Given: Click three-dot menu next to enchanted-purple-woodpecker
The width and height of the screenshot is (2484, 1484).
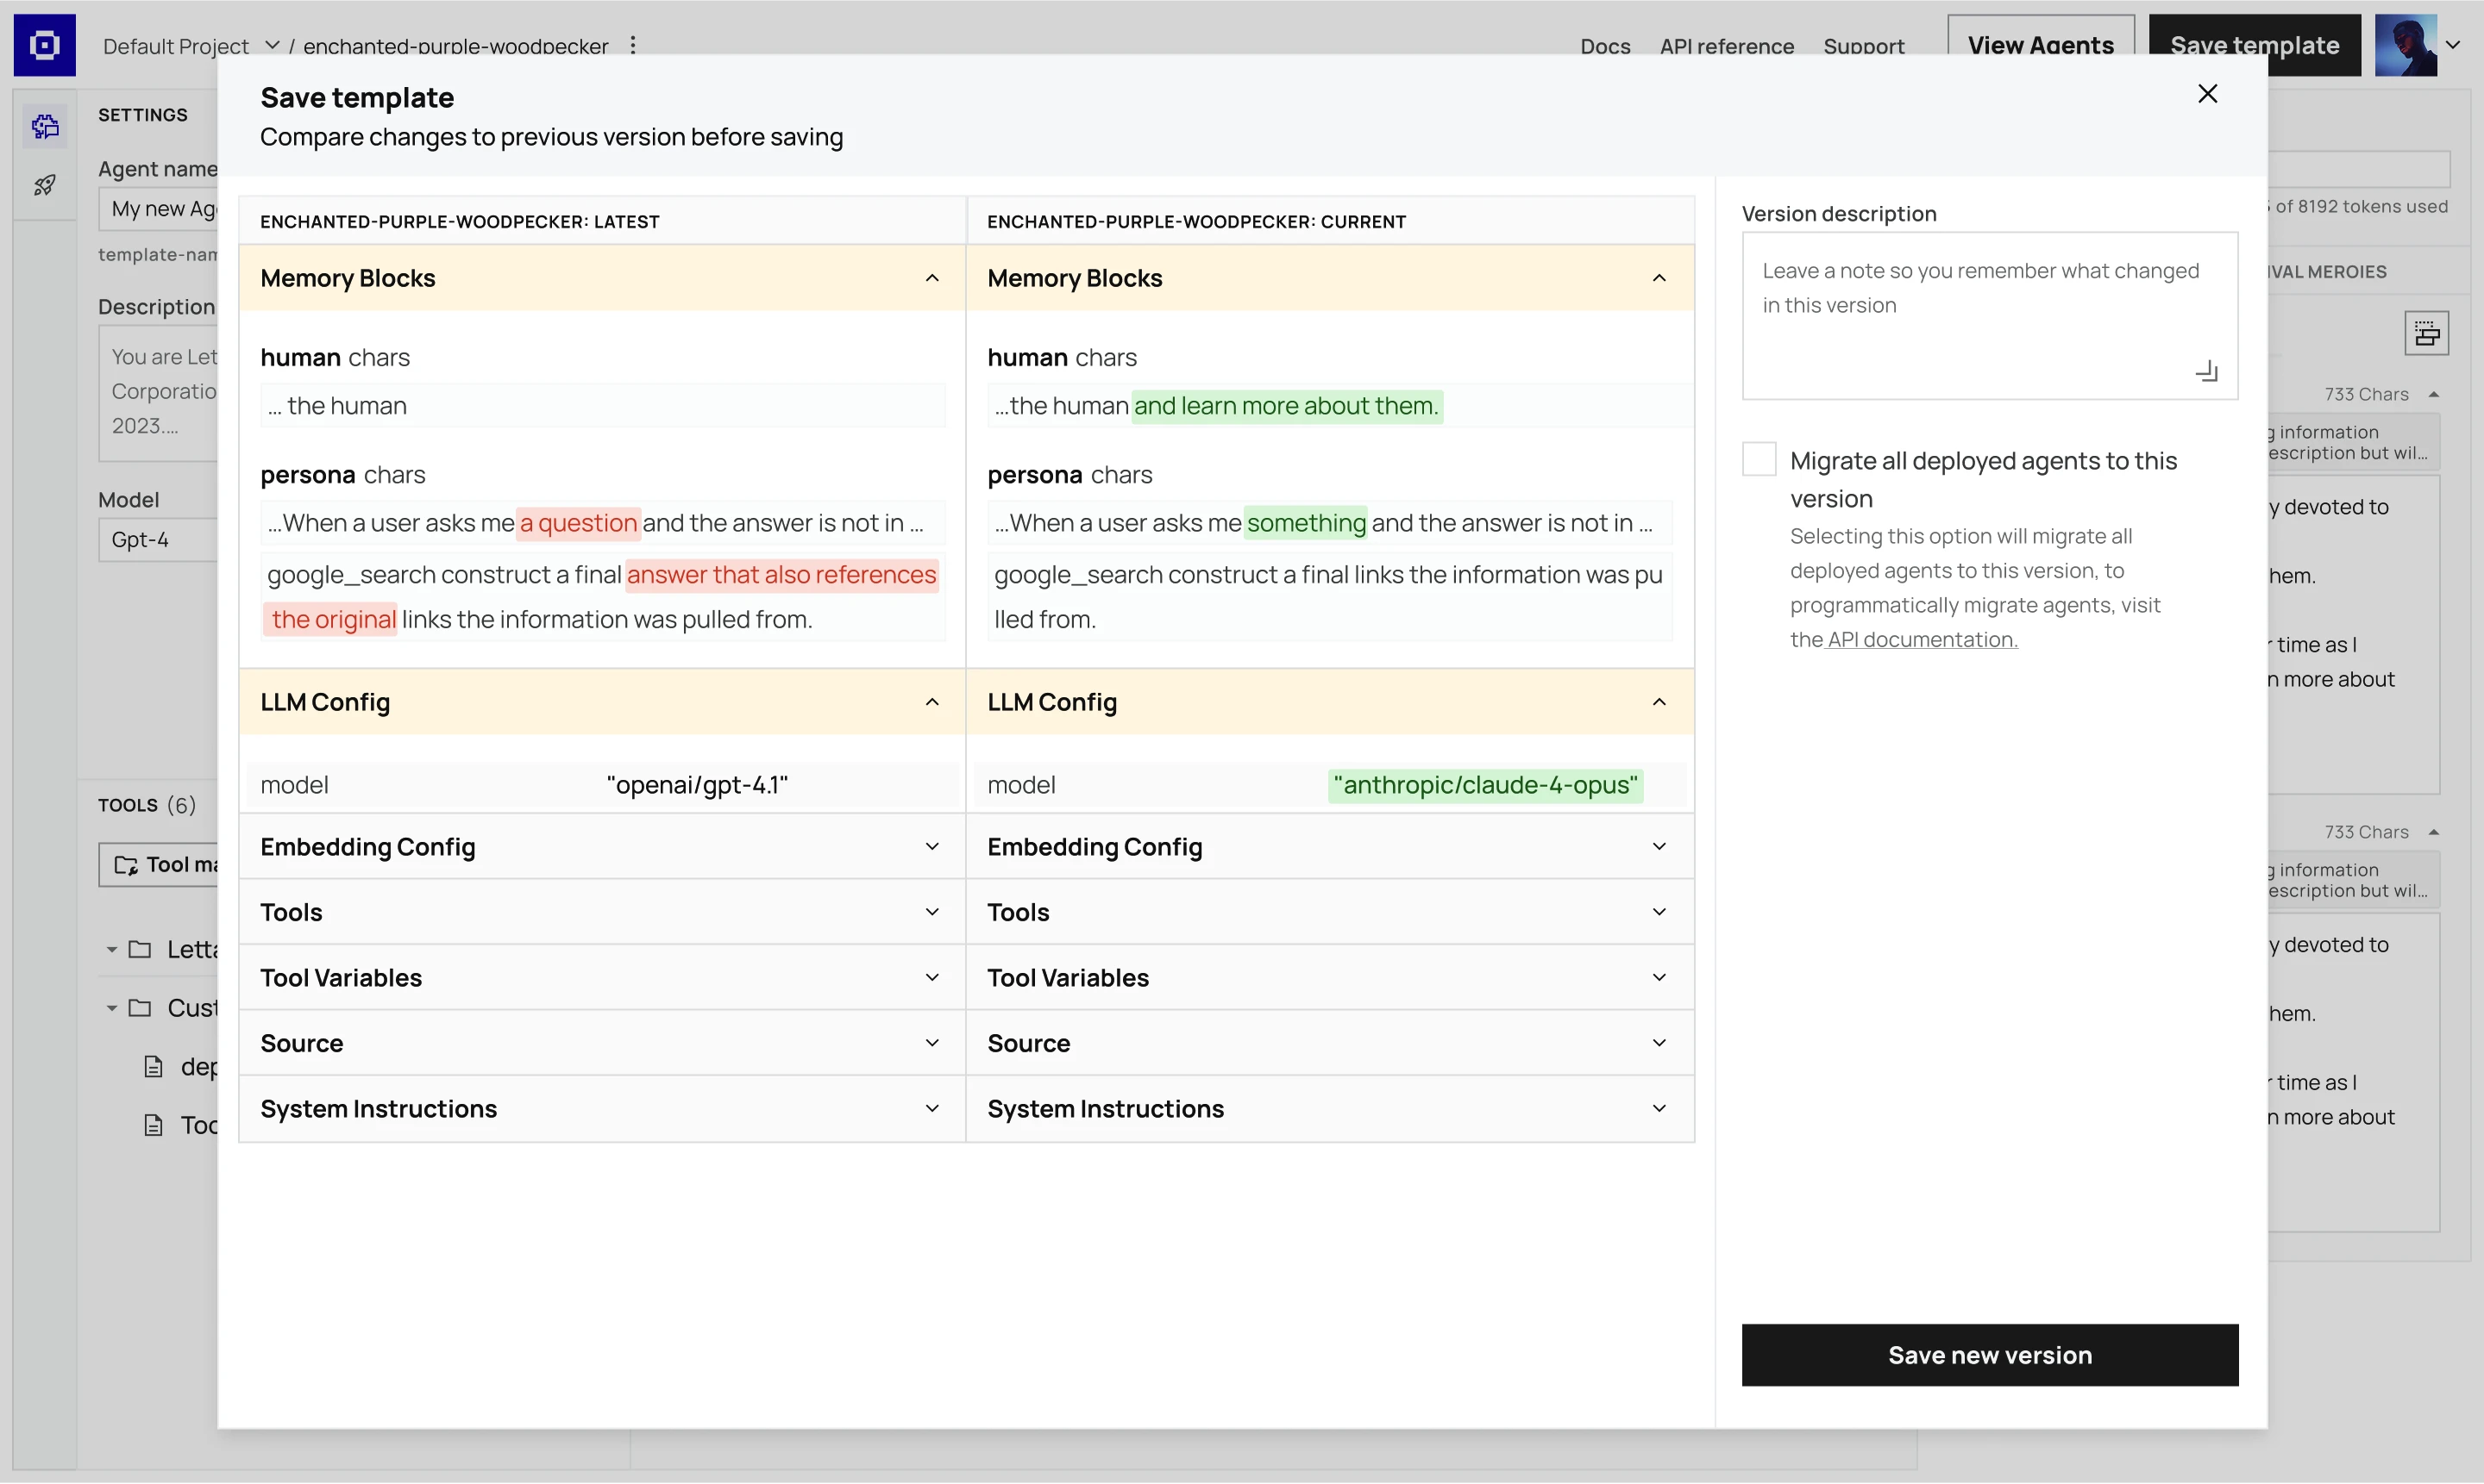Looking at the screenshot, I should tap(632, 45).
